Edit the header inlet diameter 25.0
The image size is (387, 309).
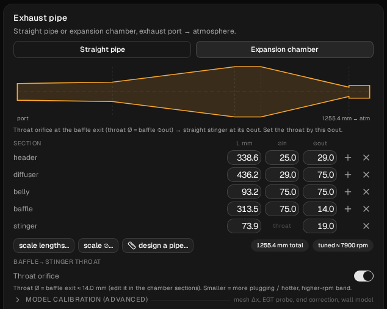point(282,158)
